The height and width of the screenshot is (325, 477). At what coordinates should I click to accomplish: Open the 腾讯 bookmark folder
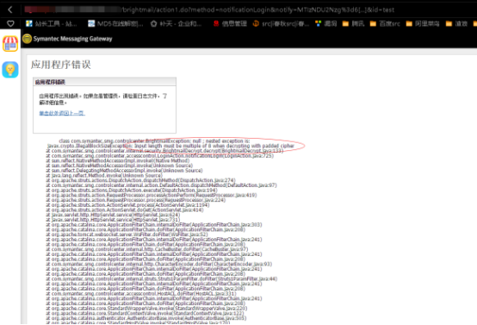tap(353, 23)
